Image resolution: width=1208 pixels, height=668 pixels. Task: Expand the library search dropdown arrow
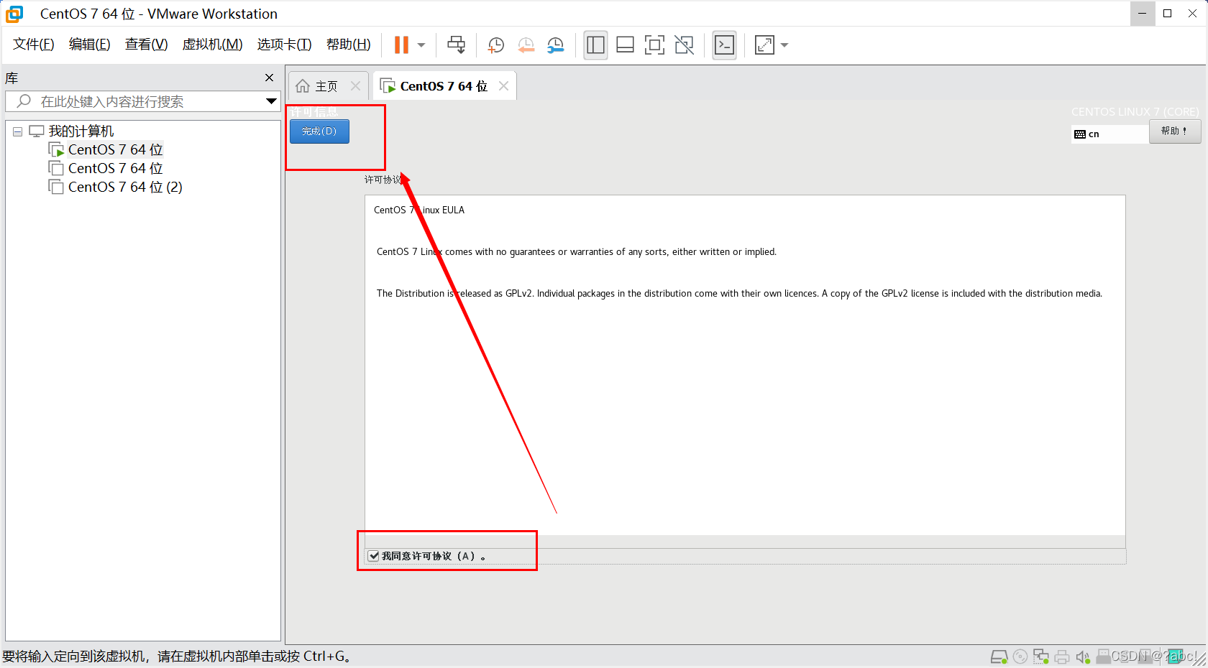(271, 101)
